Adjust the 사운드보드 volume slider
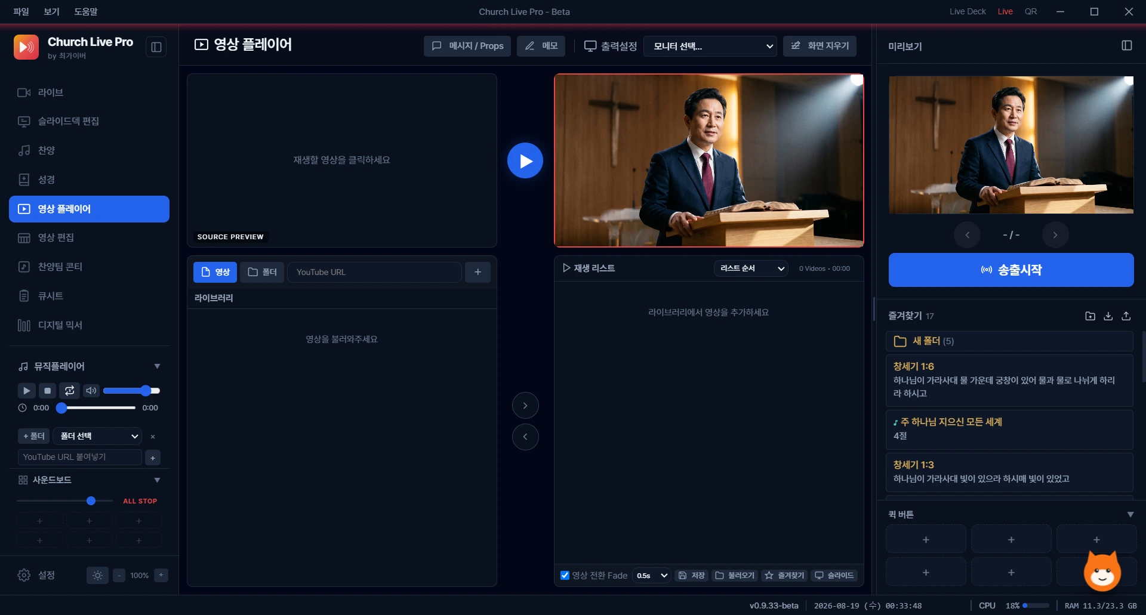The image size is (1146, 615). [x=65, y=501]
